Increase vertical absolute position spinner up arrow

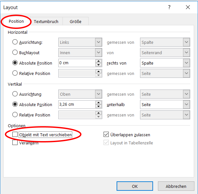[98, 103]
